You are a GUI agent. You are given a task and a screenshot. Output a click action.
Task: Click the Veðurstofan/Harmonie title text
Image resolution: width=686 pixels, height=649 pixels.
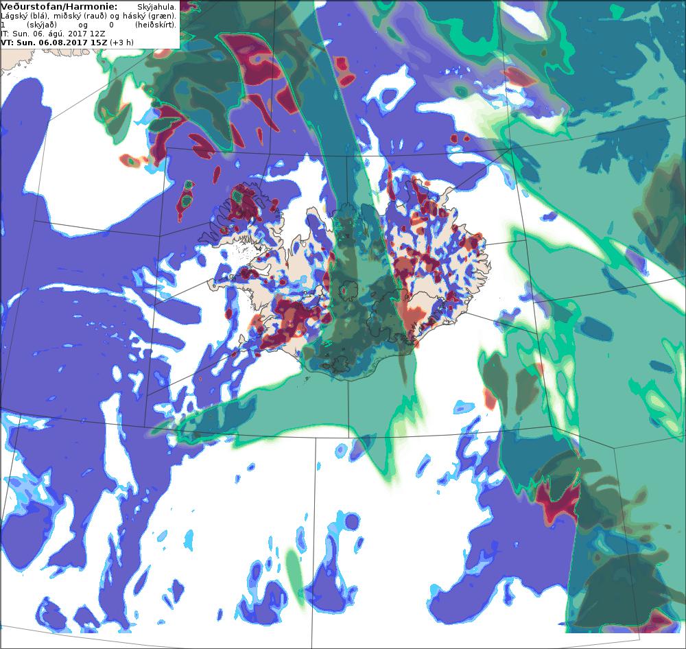click(59, 7)
